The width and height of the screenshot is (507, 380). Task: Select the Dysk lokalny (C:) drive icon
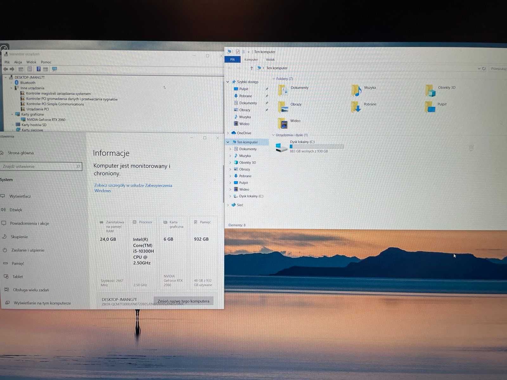coord(281,147)
